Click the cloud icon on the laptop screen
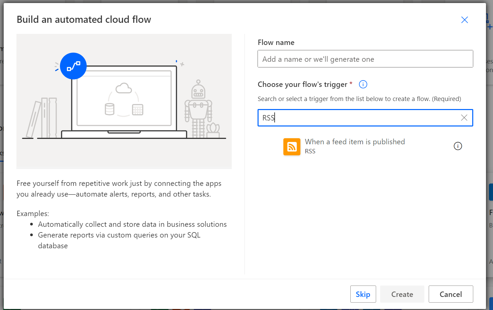This screenshot has height=310, width=493. pos(124,88)
